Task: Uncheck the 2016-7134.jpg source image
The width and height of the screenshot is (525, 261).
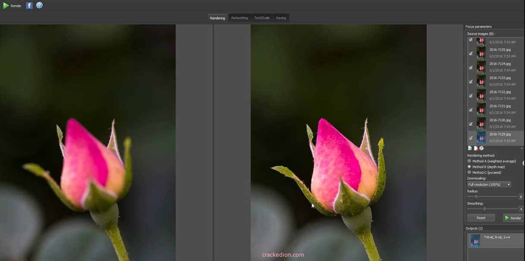Action: 471,68
